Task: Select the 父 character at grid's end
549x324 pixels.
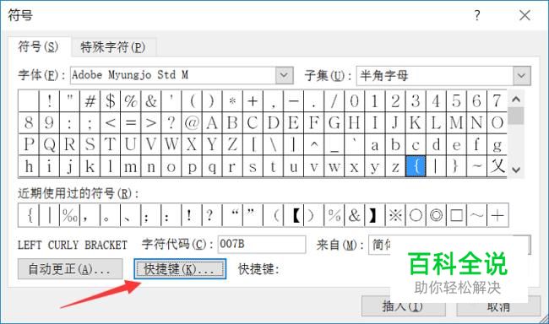Action: 497,166
